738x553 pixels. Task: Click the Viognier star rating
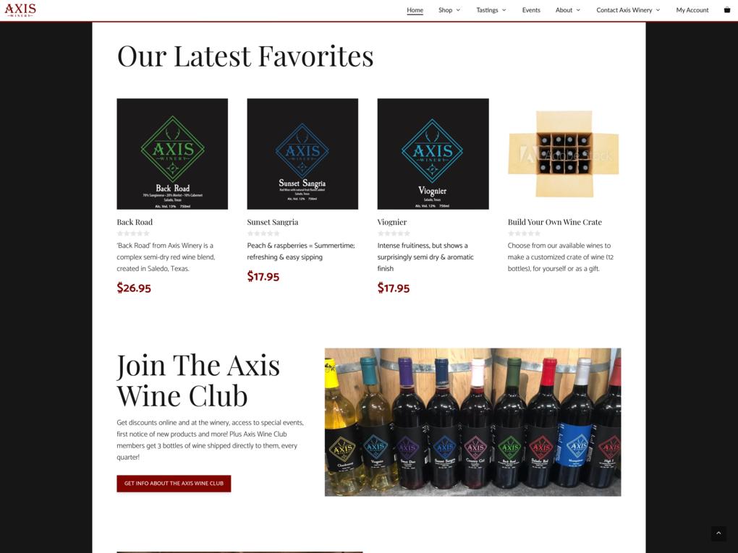click(x=394, y=233)
